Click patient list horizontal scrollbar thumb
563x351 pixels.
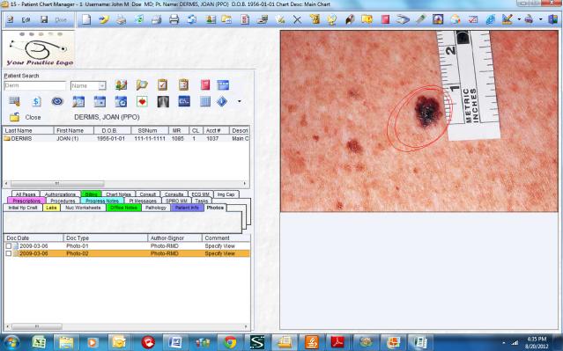(x=57, y=184)
